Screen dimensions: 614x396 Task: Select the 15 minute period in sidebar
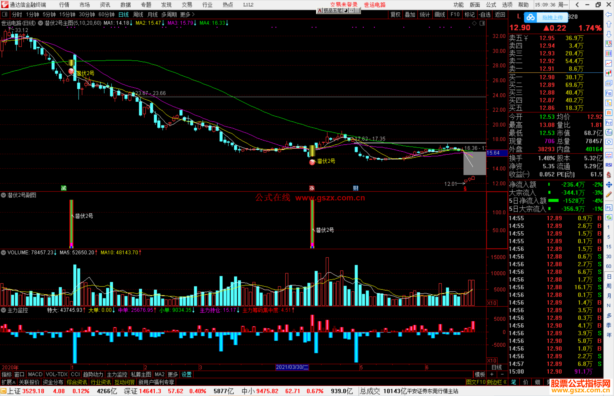tap(609, 247)
